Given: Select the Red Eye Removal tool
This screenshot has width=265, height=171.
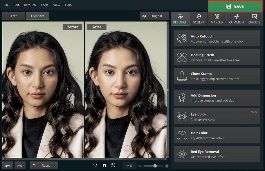Looking at the screenshot, I should (x=217, y=154).
